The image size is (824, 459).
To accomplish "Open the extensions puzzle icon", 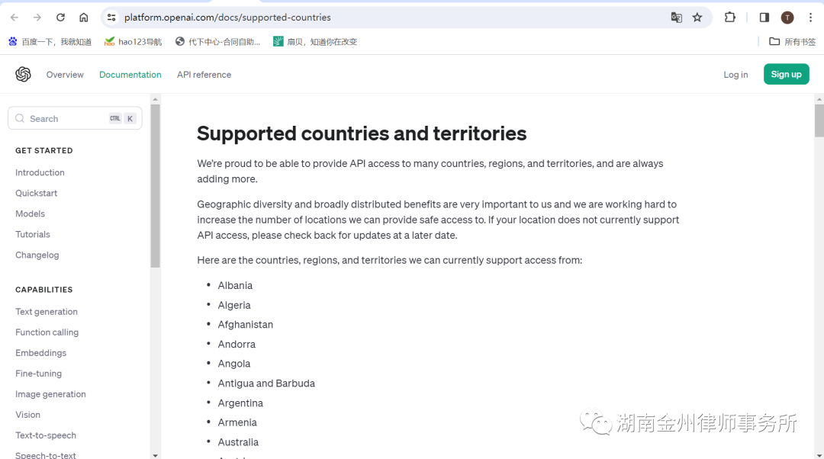I will click(730, 18).
